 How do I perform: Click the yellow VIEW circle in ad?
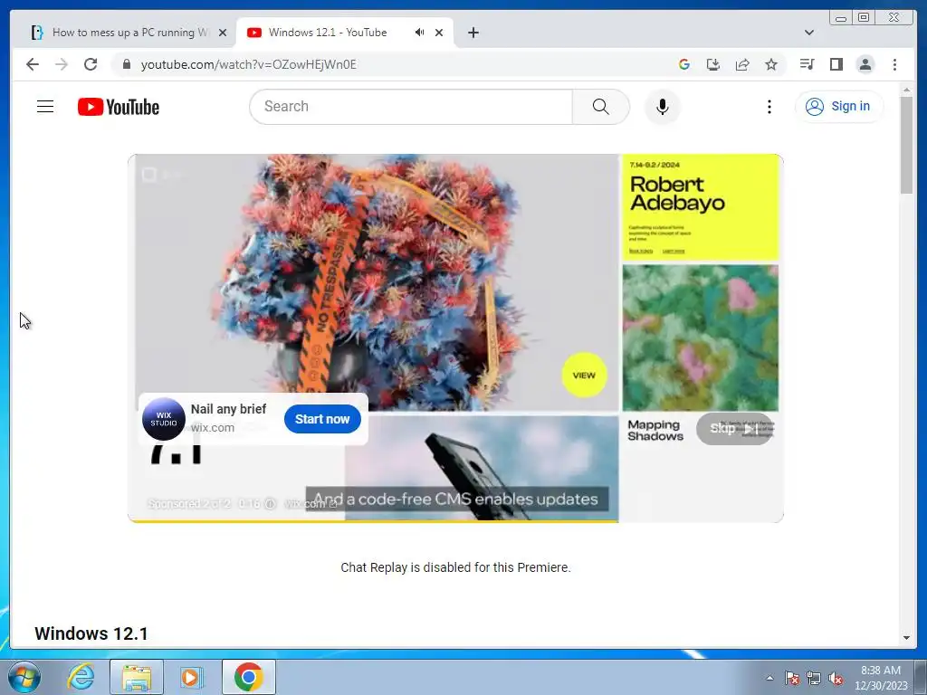tap(584, 376)
